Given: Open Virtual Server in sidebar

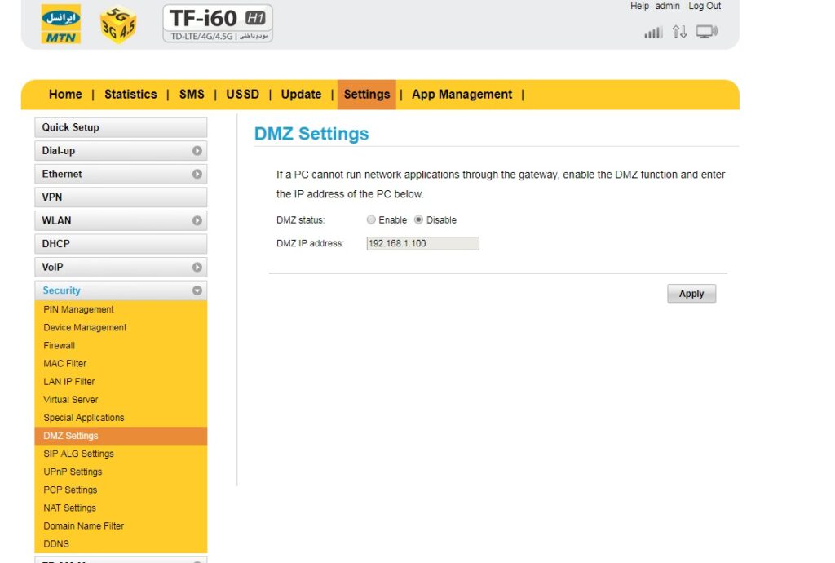Looking at the screenshot, I should click(71, 400).
